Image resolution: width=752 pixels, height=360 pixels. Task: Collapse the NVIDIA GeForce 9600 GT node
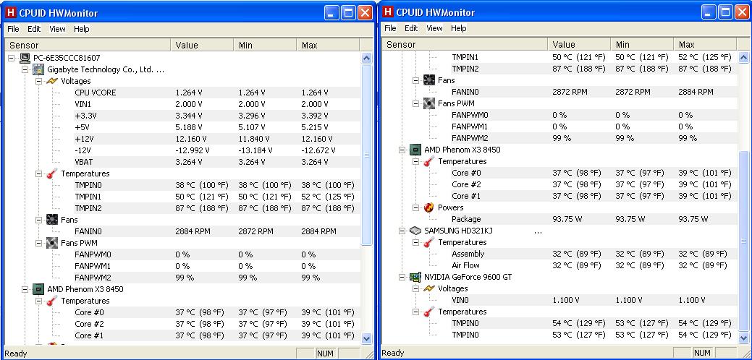coord(403,277)
